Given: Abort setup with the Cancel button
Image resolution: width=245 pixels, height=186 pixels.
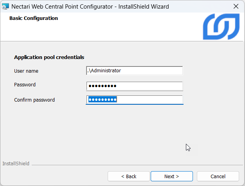Looking at the screenshot, I should point(218,176).
